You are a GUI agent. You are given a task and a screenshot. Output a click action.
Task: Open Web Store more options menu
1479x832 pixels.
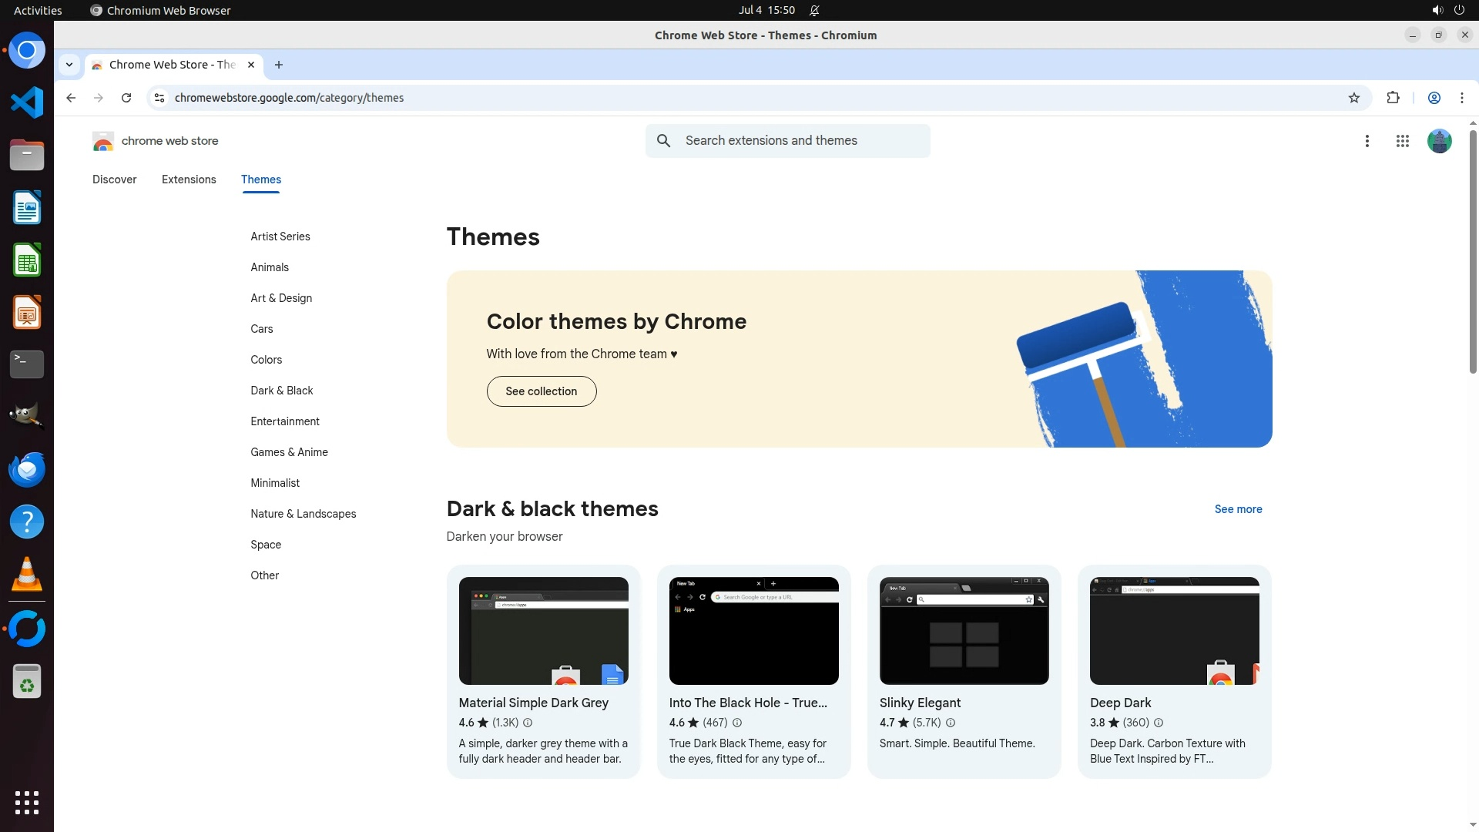point(1367,141)
